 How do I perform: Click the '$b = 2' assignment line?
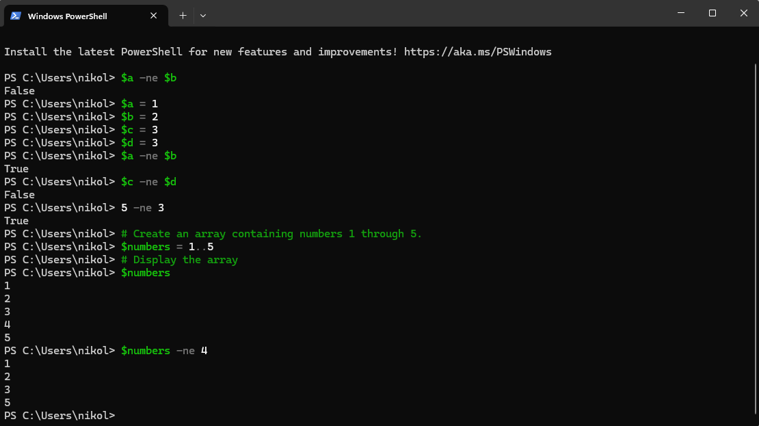coord(81,117)
